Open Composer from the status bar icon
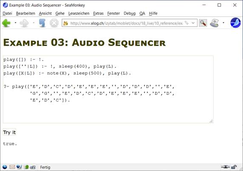This screenshot has width=243, height=171. 19,167
